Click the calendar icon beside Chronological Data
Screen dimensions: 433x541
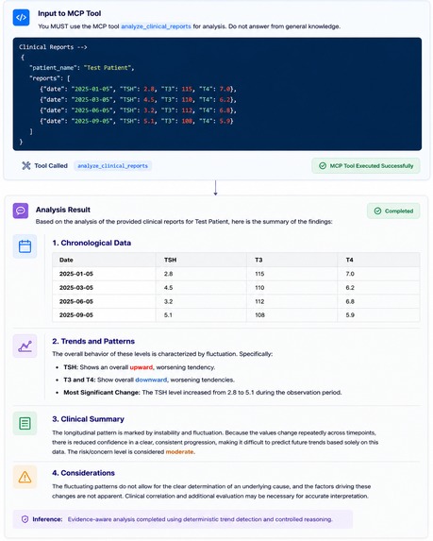pyautogui.click(x=25, y=246)
